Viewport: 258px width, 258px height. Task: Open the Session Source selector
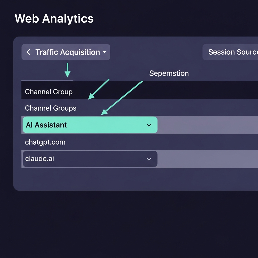[230, 52]
